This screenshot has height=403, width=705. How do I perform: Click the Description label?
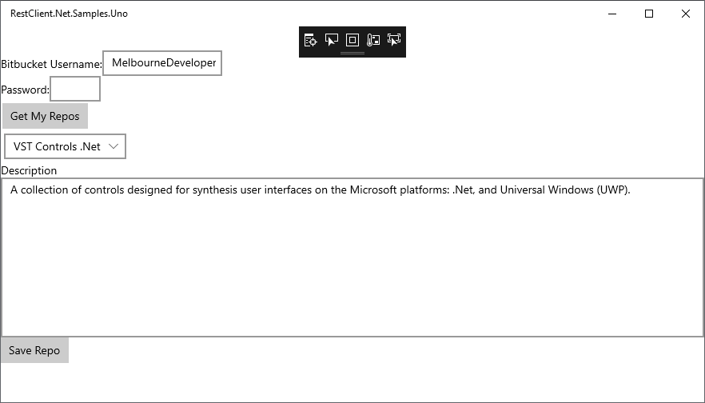tap(29, 170)
